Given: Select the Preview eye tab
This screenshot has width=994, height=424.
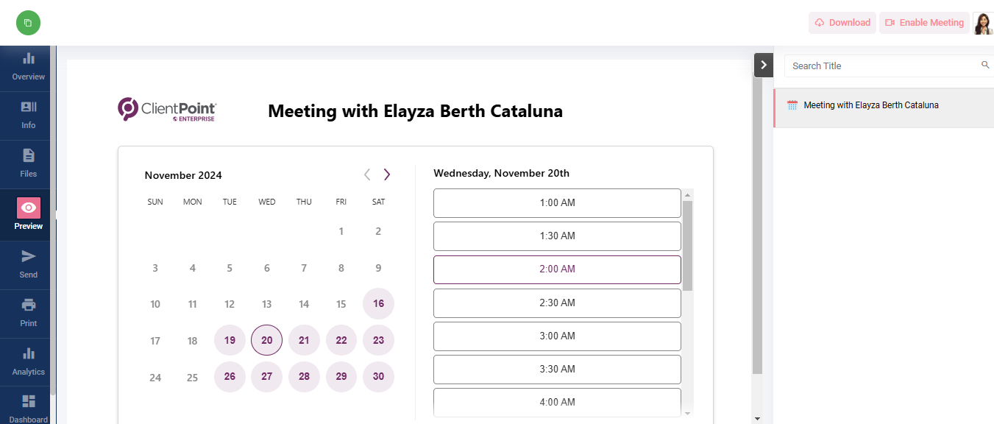Looking at the screenshot, I should pyautogui.click(x=29, y=214).
